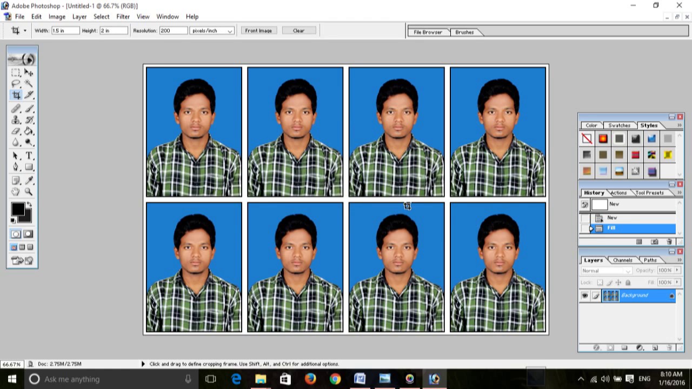Viewport: 692px width, 389px height.
Task: Click the foreground color swatch
Action: (x=17, y=209)
